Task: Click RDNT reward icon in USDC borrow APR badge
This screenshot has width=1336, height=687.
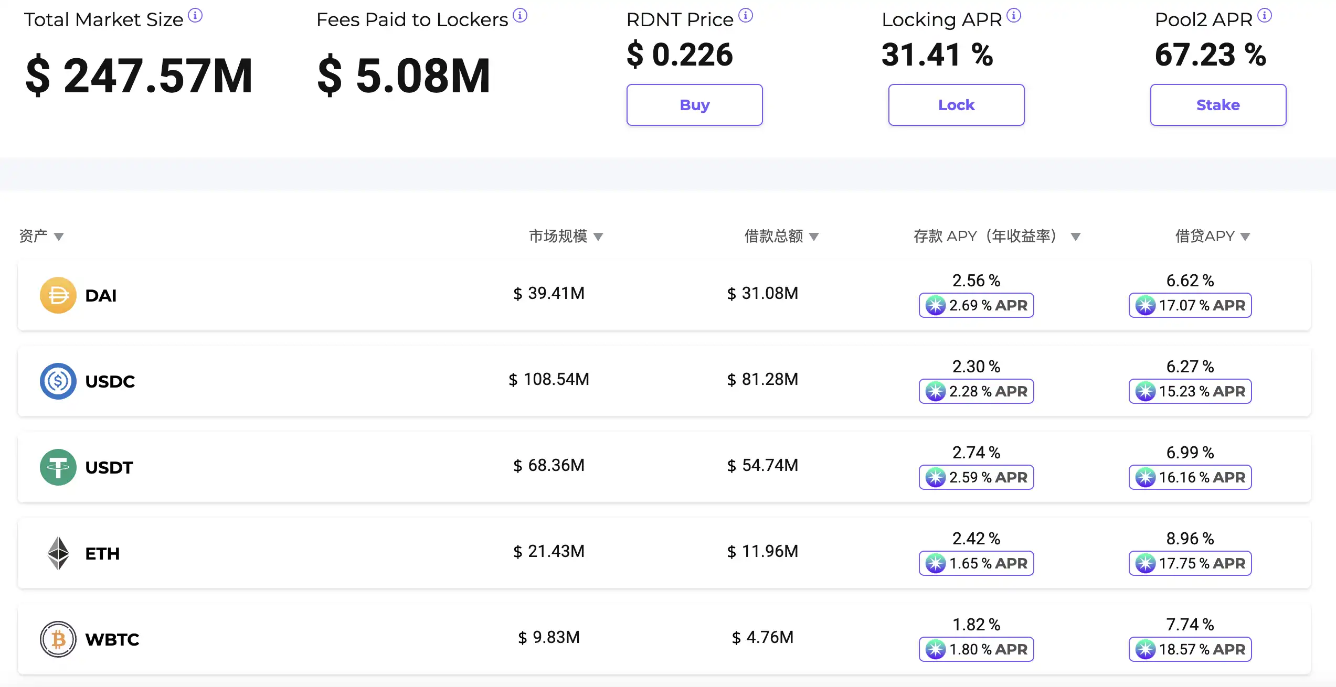Action: tap(1146, 391)
